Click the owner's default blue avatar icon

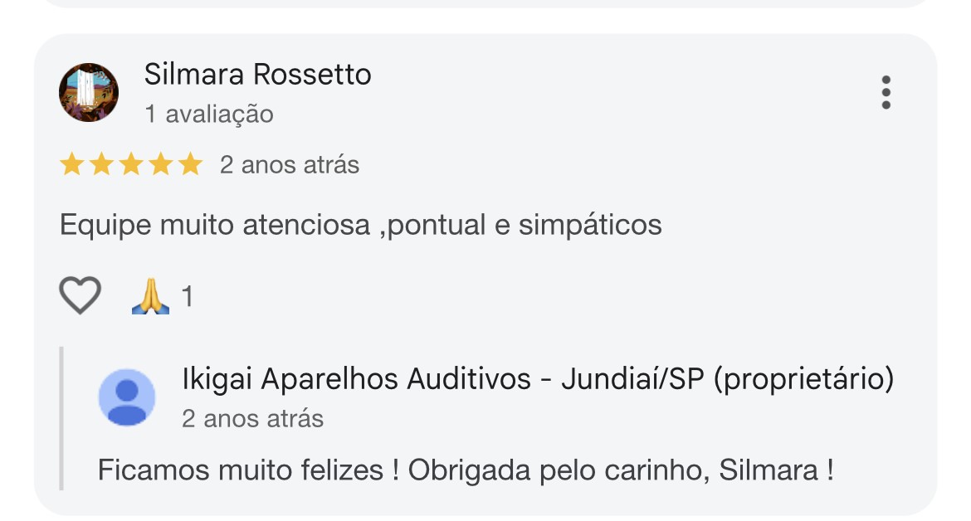tap(127, 397)
